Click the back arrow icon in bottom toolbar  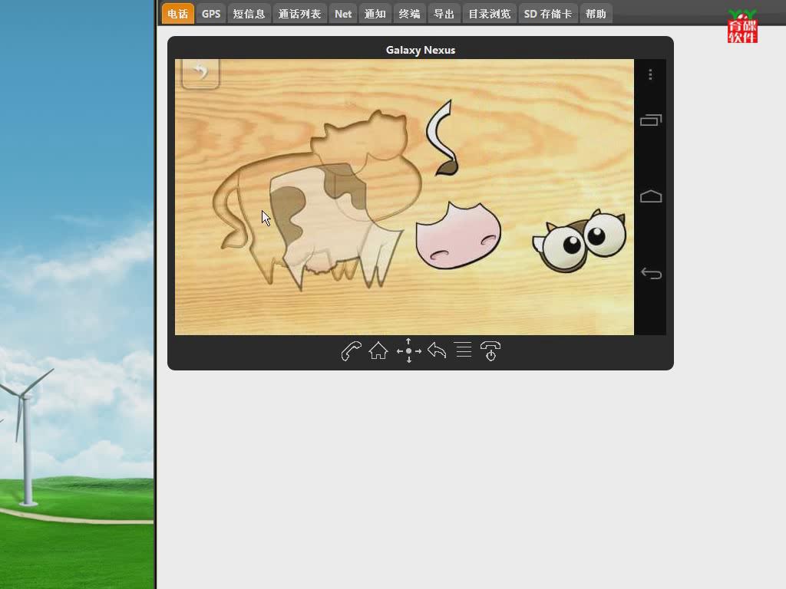437,350
